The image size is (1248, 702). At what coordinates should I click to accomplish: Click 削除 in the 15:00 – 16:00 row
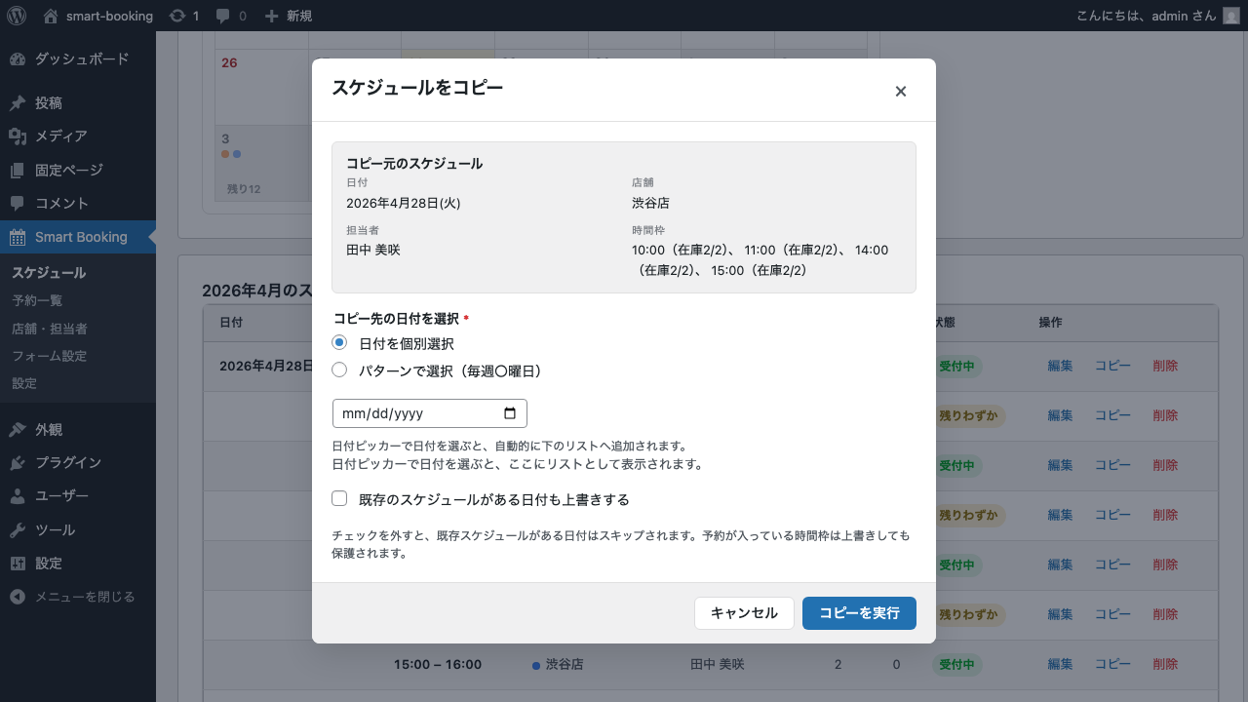tap(1165, 665)
